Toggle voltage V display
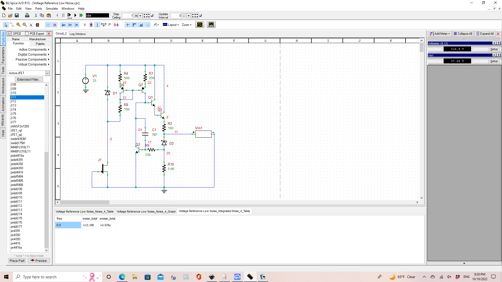Image resolution: width=502 pixels, height=282 pixels. coord(85,25)
